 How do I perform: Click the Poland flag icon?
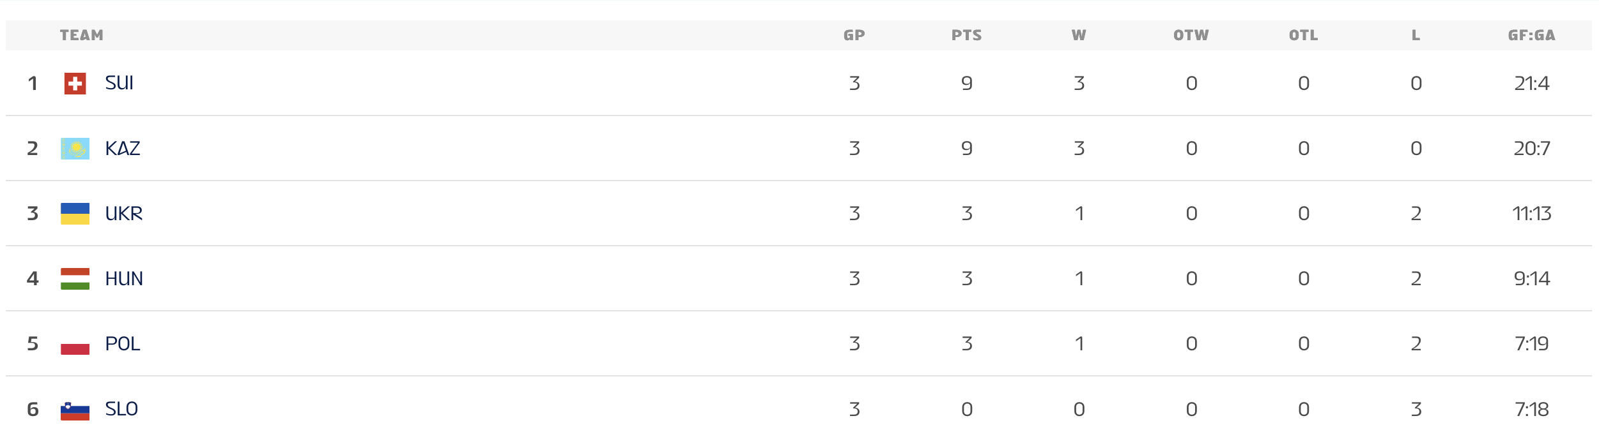click(75, 345)
